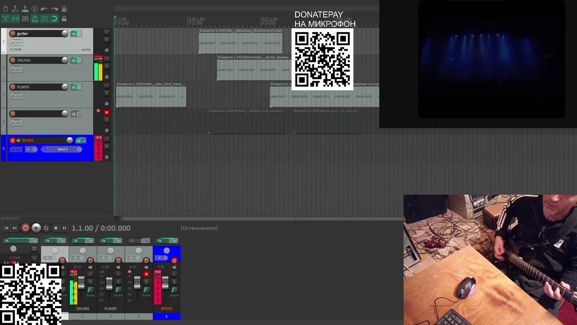Image resolution: width=577 pixels, height=325 pixels.
Task: Adjust the RP355 track volume knob
Action: tap(69, 140)
